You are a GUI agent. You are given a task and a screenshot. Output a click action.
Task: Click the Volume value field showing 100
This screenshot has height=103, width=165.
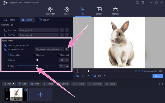[x=62, y=60]
